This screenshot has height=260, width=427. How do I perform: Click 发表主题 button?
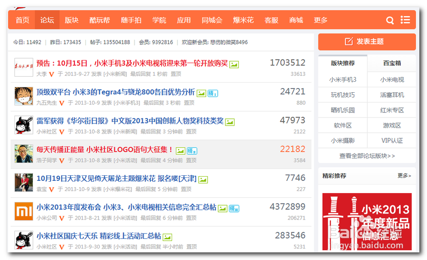tap(367, 42)
